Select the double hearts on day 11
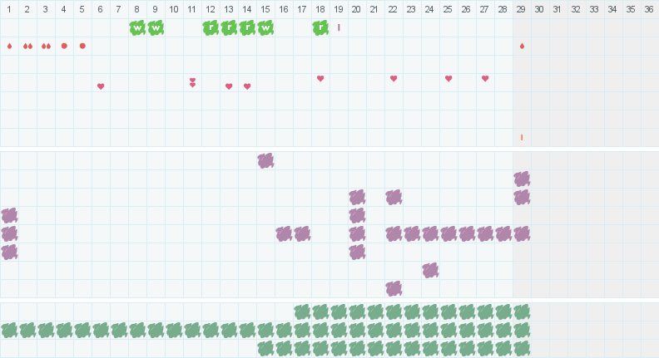659x358 pixels. [x=192, y=82]
